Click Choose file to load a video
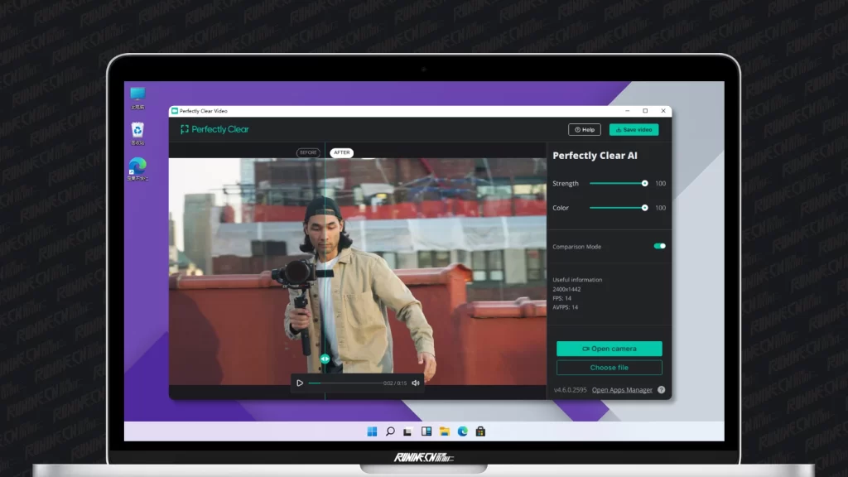This screenshot has height=477, width=848. click(x=609, y=367)
